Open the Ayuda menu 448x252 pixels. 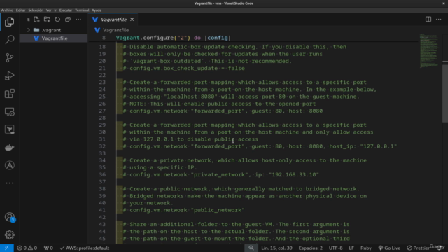coord(97,10)
